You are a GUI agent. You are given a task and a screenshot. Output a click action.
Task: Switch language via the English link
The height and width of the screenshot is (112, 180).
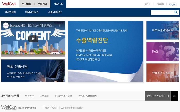(x=173, y=4)
